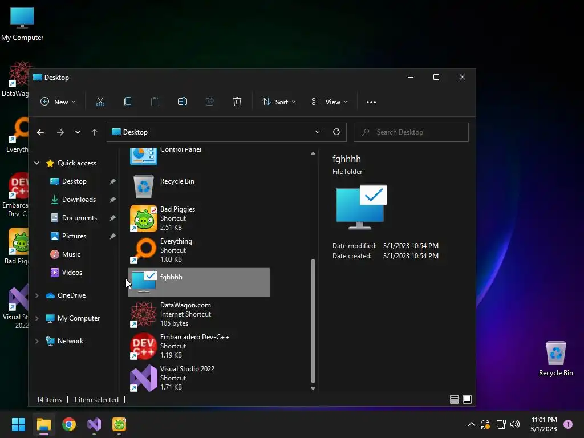
Task: Open the View dropdown menu
Action: point(330,102)
